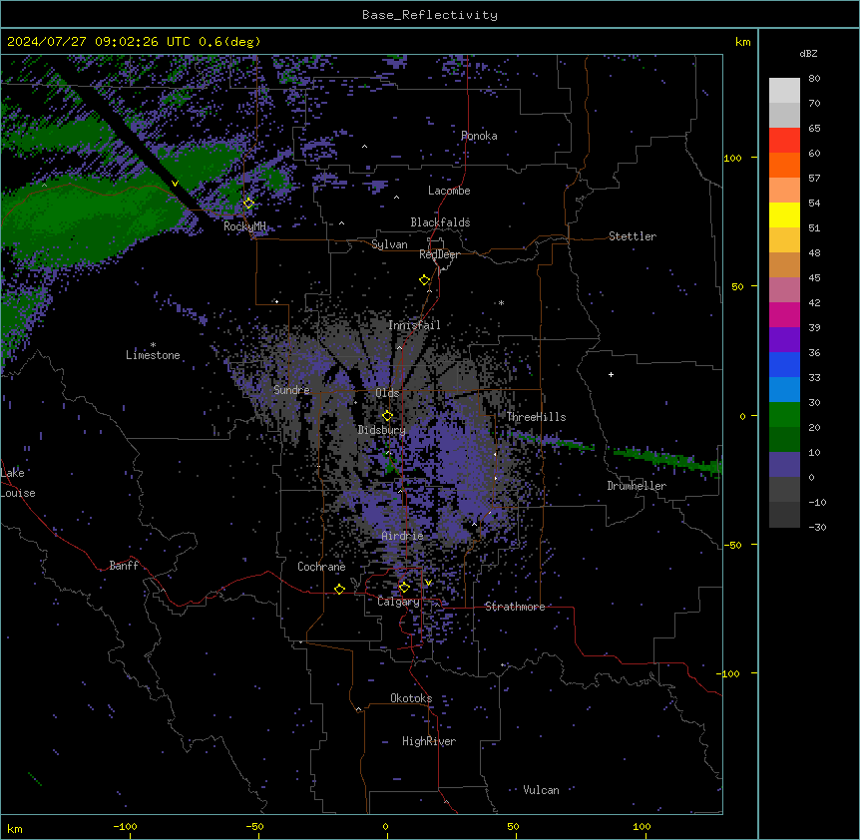Click the Okotoks label
This screenshot has width=860, height=840.
[411, 698]
